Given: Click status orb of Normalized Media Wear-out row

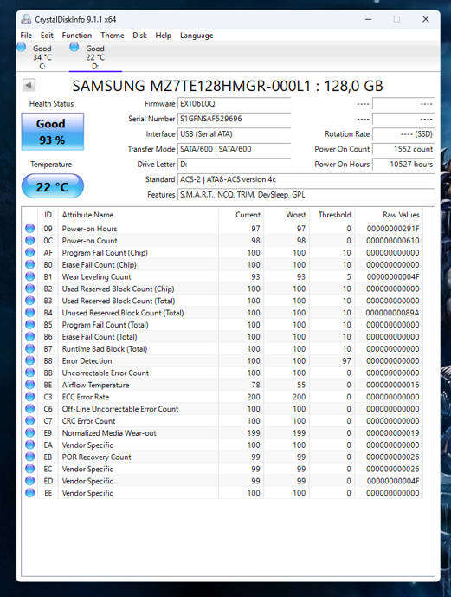Looking at the screenshot, I should tap(29, 433).
